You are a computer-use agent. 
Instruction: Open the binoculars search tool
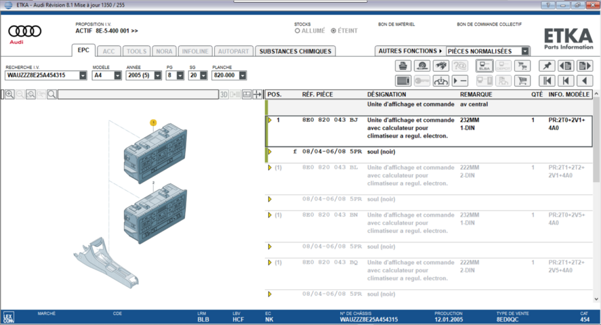pyautogui.click(x=441, y=66)
